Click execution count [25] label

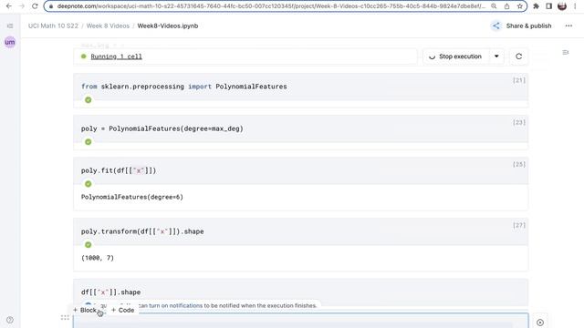519,164
